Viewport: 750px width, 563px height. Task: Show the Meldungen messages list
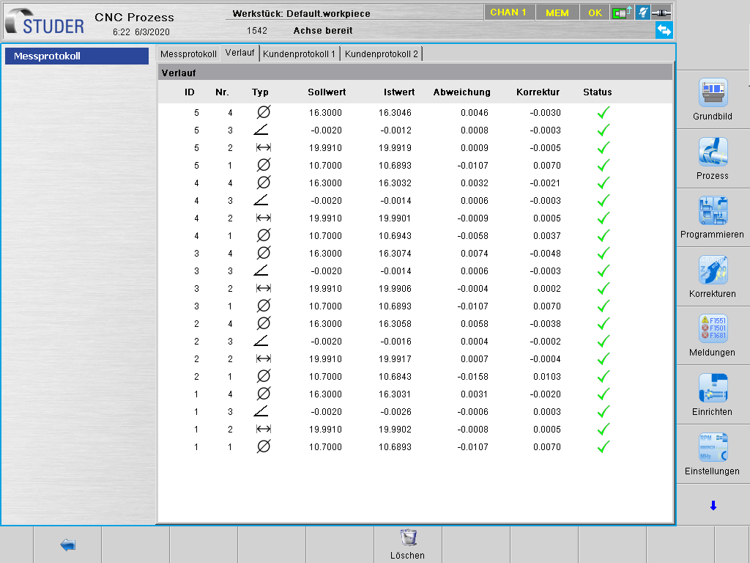point(712,336)
